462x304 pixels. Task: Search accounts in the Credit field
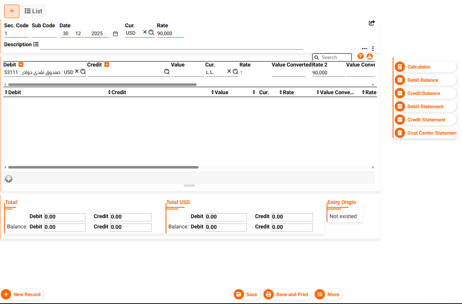(x=167, y=71)
